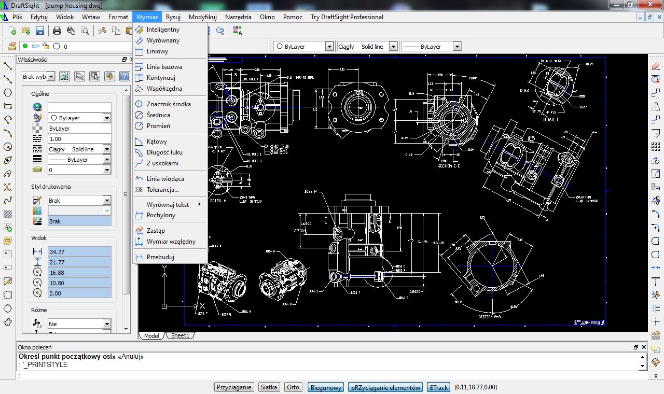The width and height of the screenshot is (664, 394).
Task: Switch to the Model tab
Action: pos(151,335)
